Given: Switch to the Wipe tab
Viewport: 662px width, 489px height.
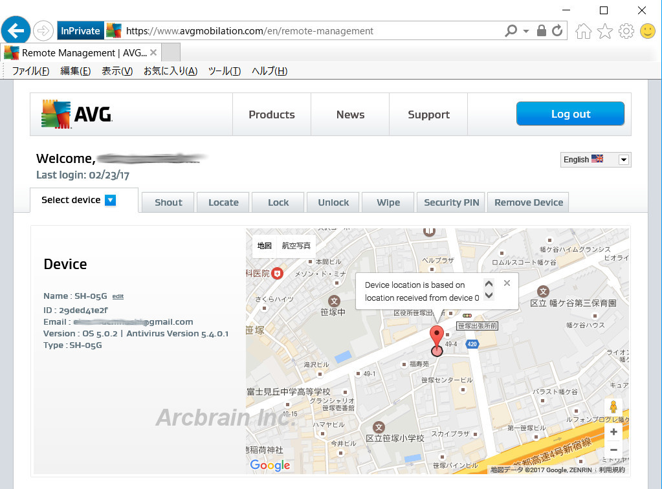Looking at the screenshot, I should pyautogui.click(x=388, y=202).
